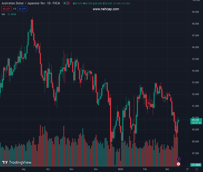Click the 2023 label on time axis

(120, 169)
